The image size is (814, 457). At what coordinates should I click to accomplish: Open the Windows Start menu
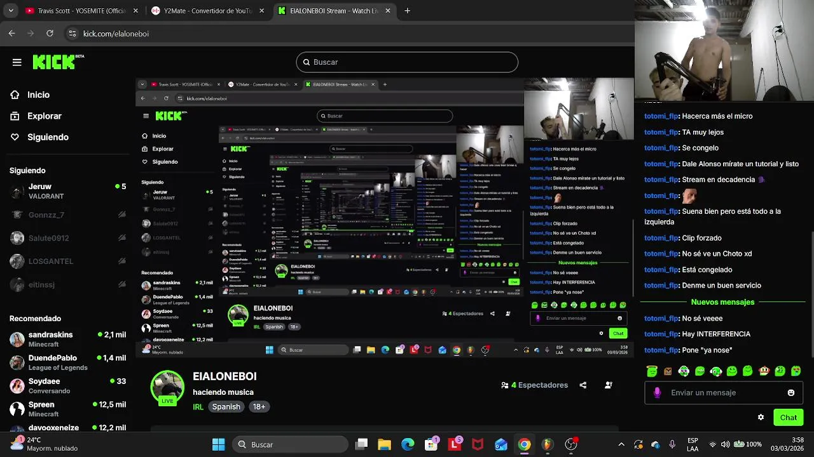click(218, 444)
